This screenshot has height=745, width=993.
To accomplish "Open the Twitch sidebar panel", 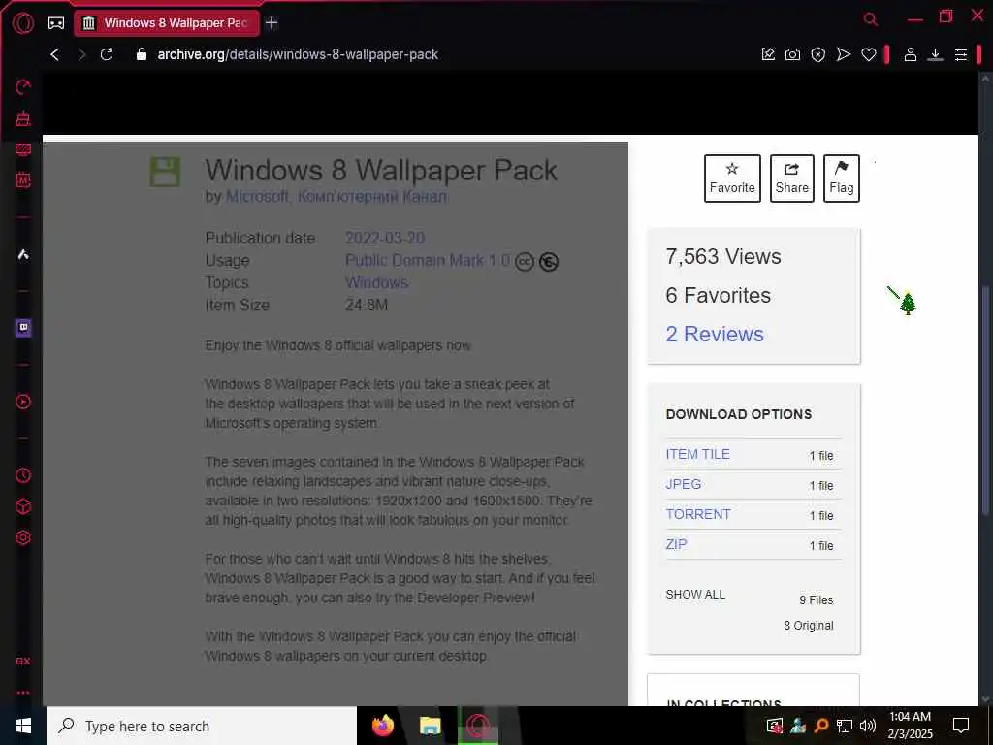I will click(23, 328).
